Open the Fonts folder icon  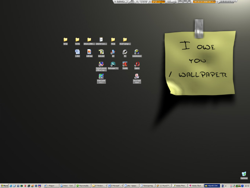point(77,41)
